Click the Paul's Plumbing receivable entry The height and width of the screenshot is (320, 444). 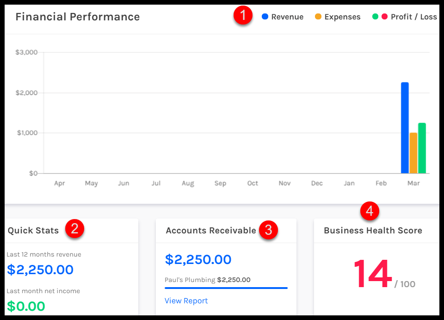[207, 280]
